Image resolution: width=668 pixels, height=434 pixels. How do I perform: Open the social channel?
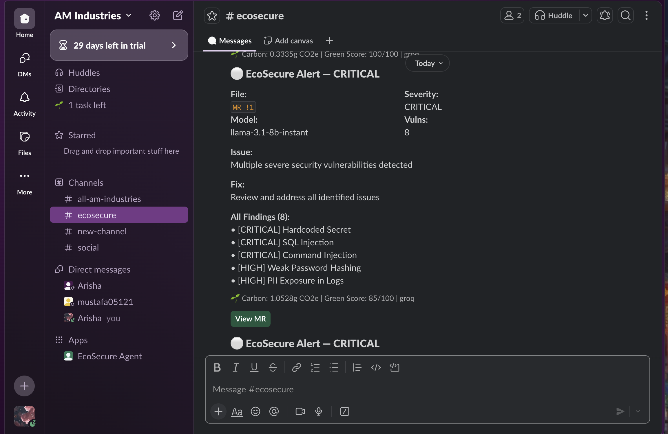(x=88, y=248)
